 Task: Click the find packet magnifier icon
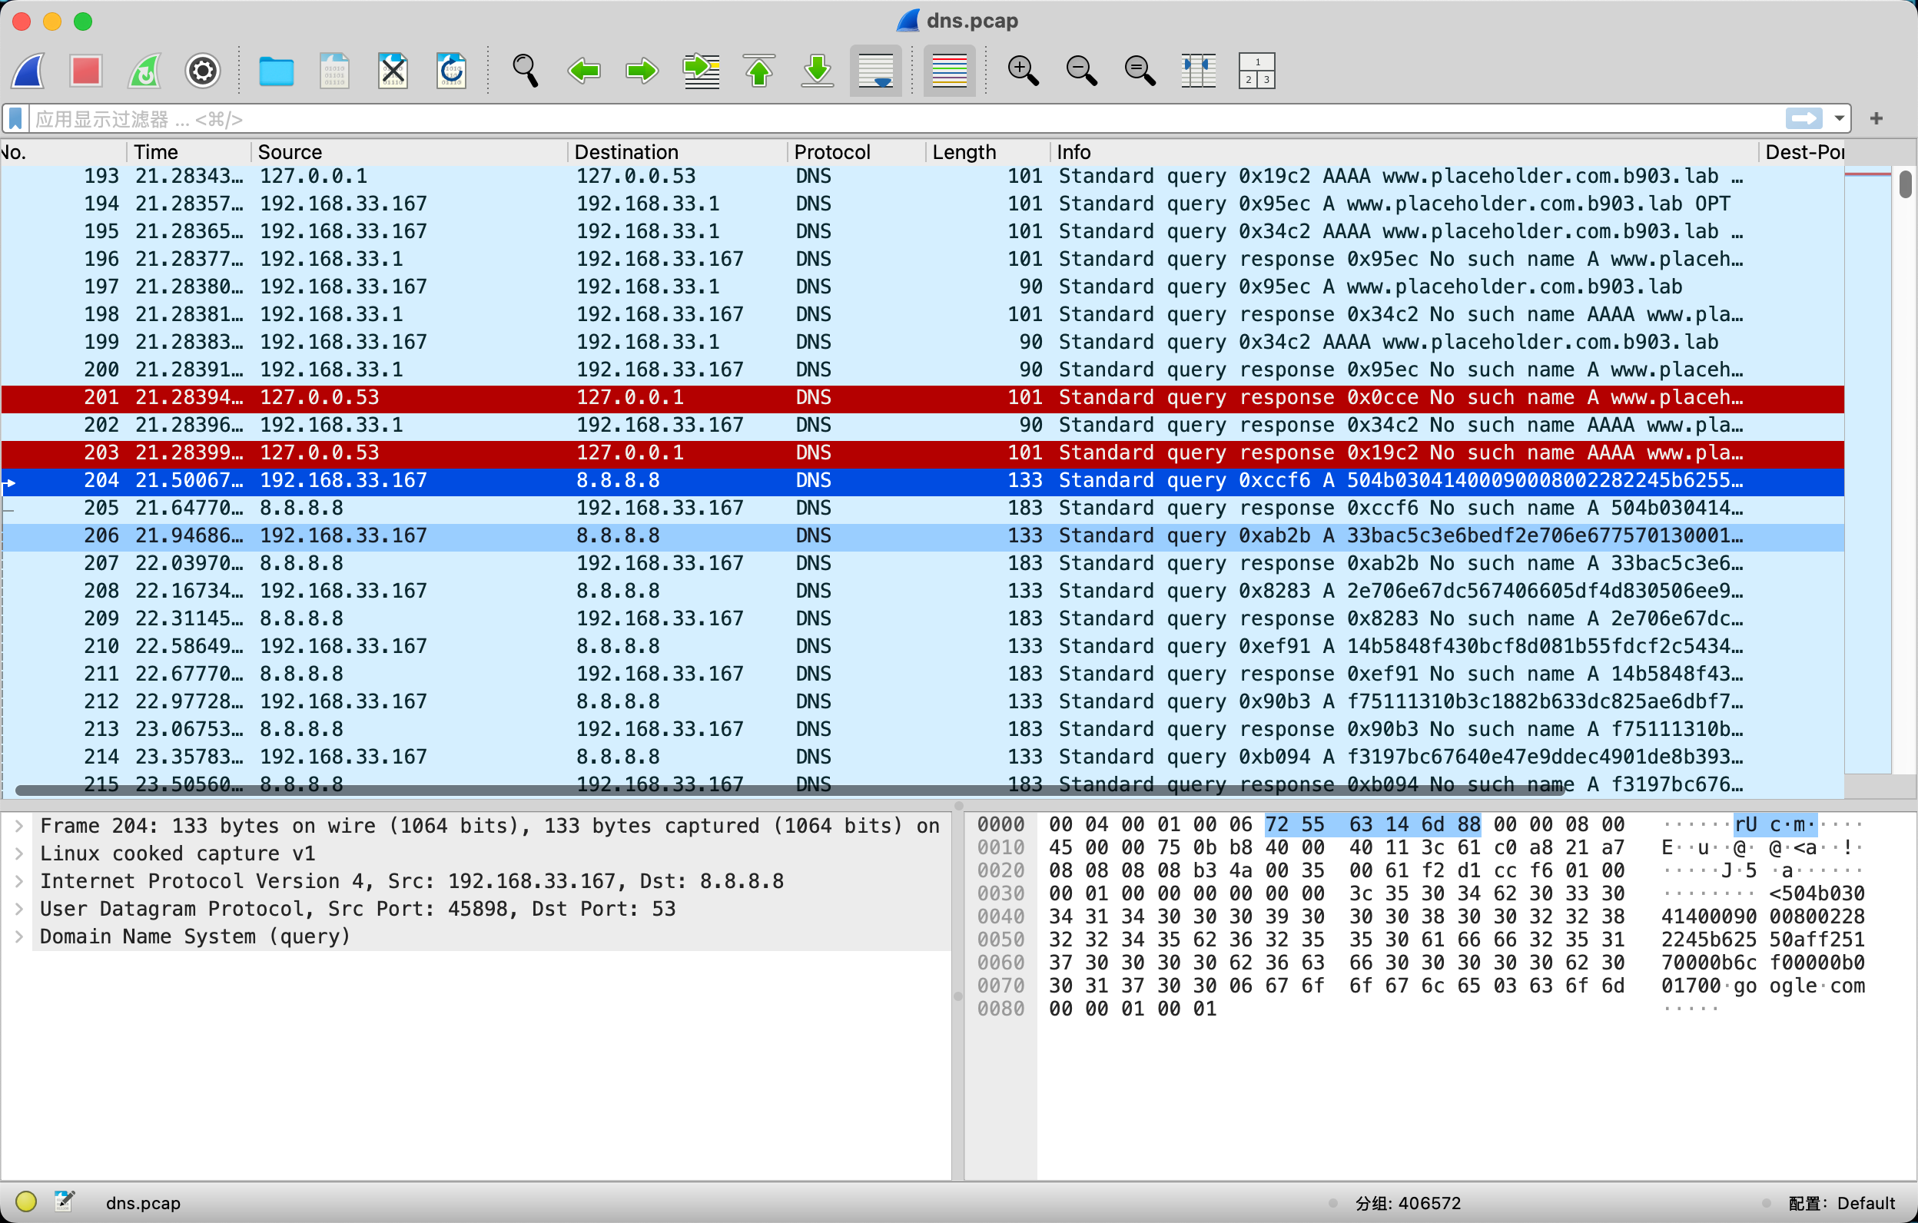click(525, 71)
